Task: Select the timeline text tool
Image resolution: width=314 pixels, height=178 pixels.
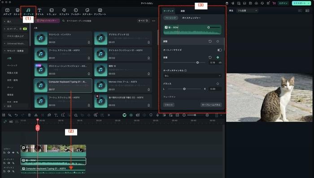Action: (x=56, y=115)
